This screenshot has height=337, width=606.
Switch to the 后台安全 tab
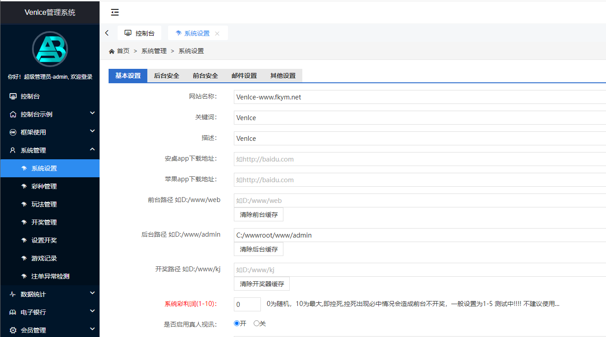tap(166, 76)
